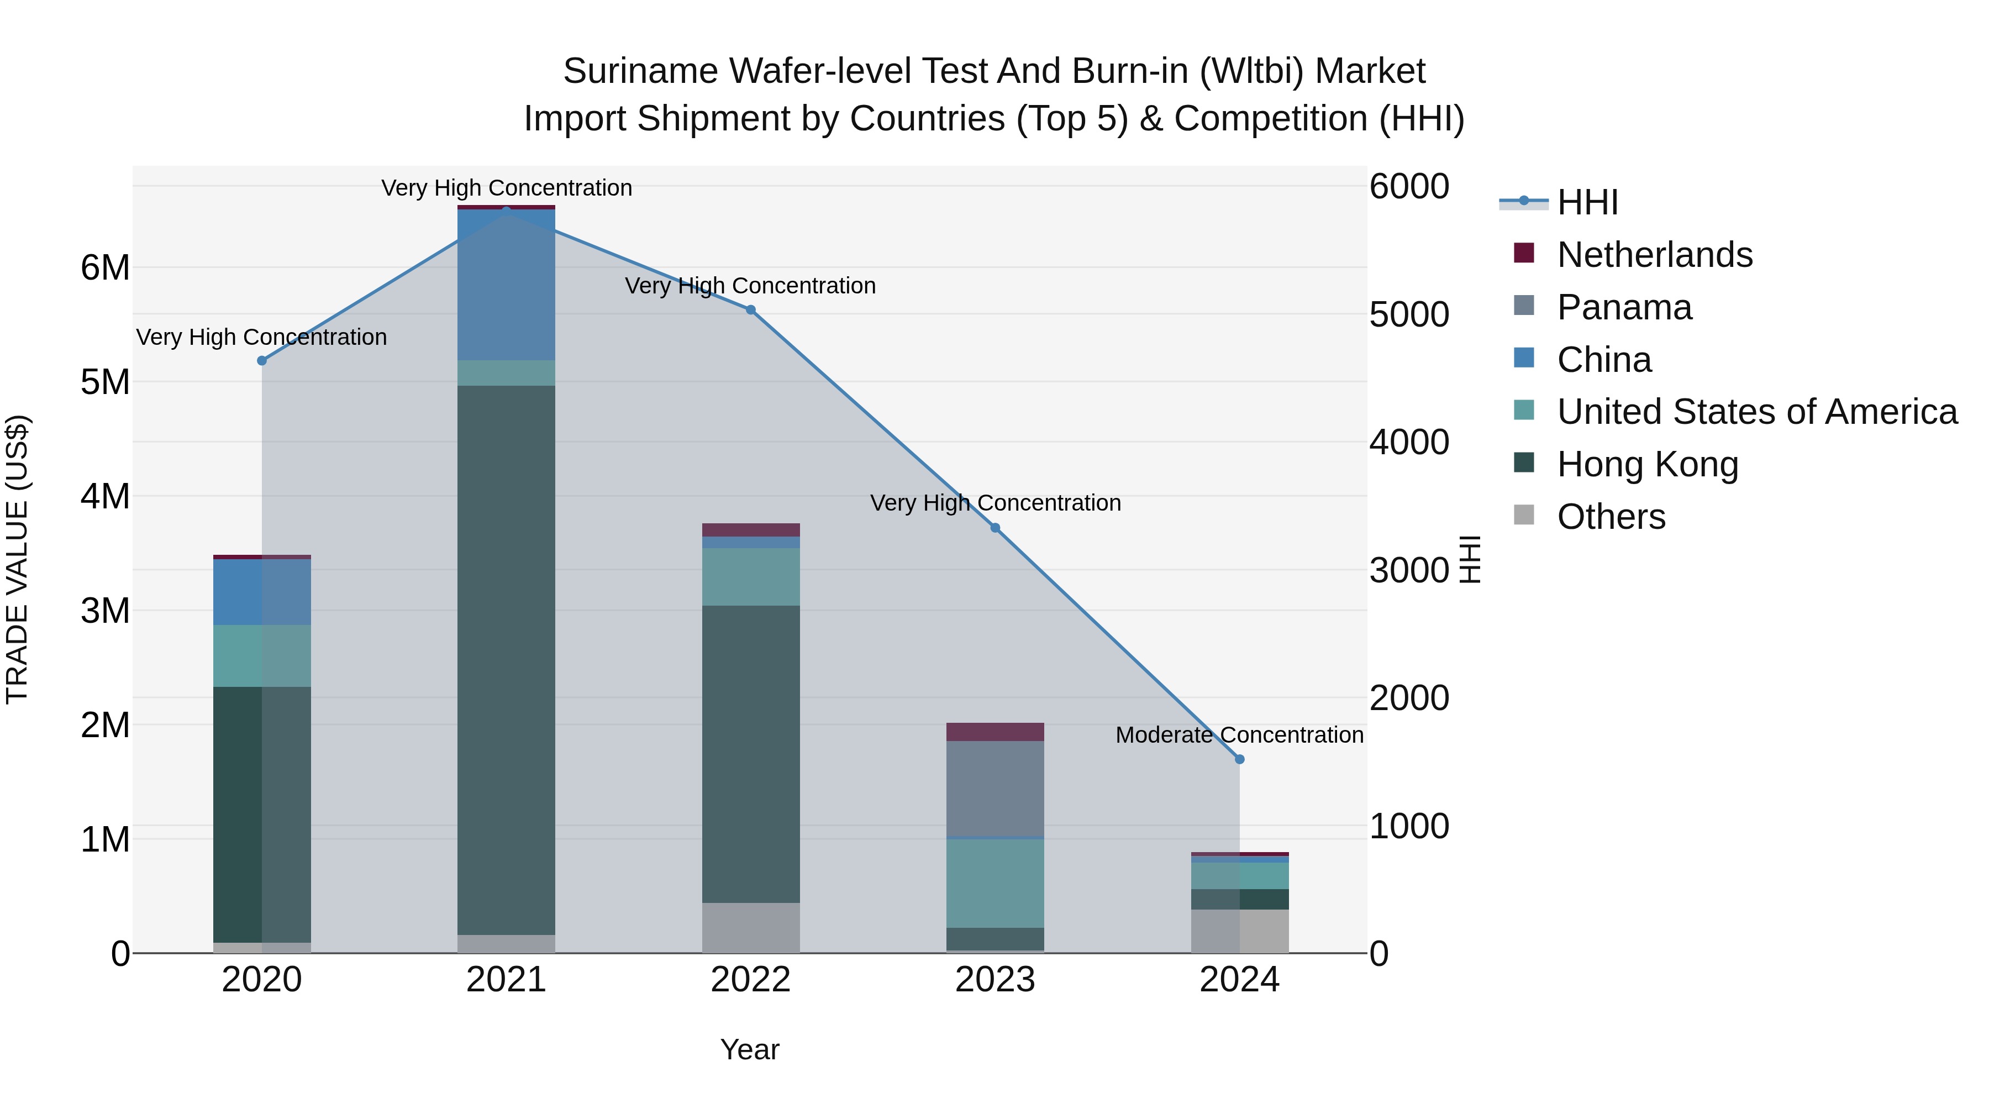Click the 6M left axis tick

[x=105, y=268]
